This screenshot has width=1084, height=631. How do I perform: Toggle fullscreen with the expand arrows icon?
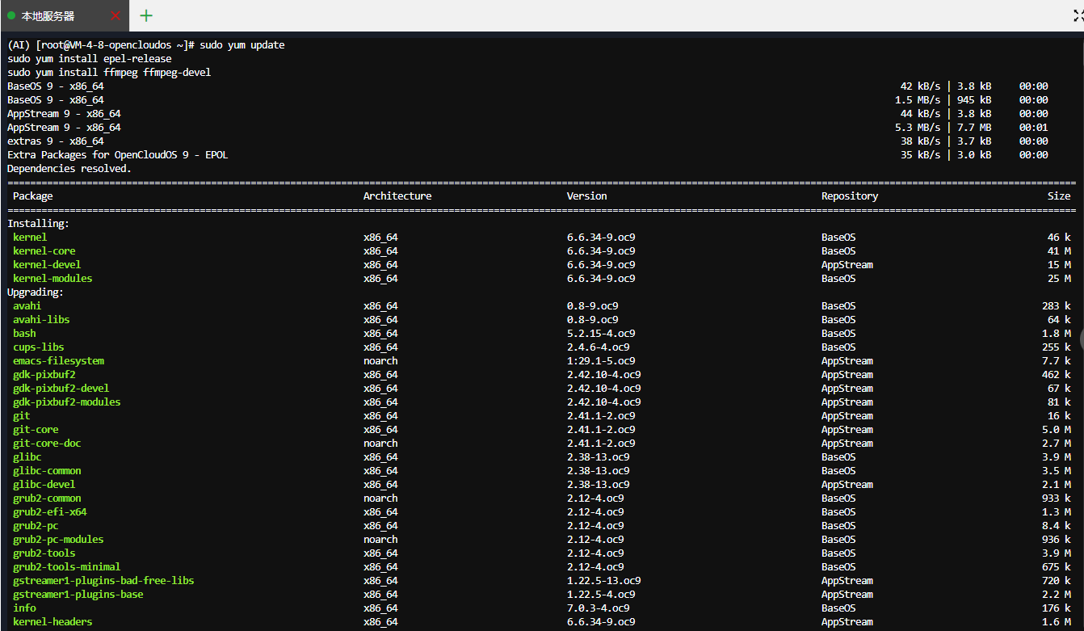[x=1078, y=15]
